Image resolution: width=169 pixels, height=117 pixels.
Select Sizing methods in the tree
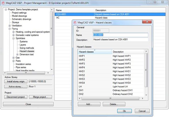pyautogui.click(x=27, y=48)
